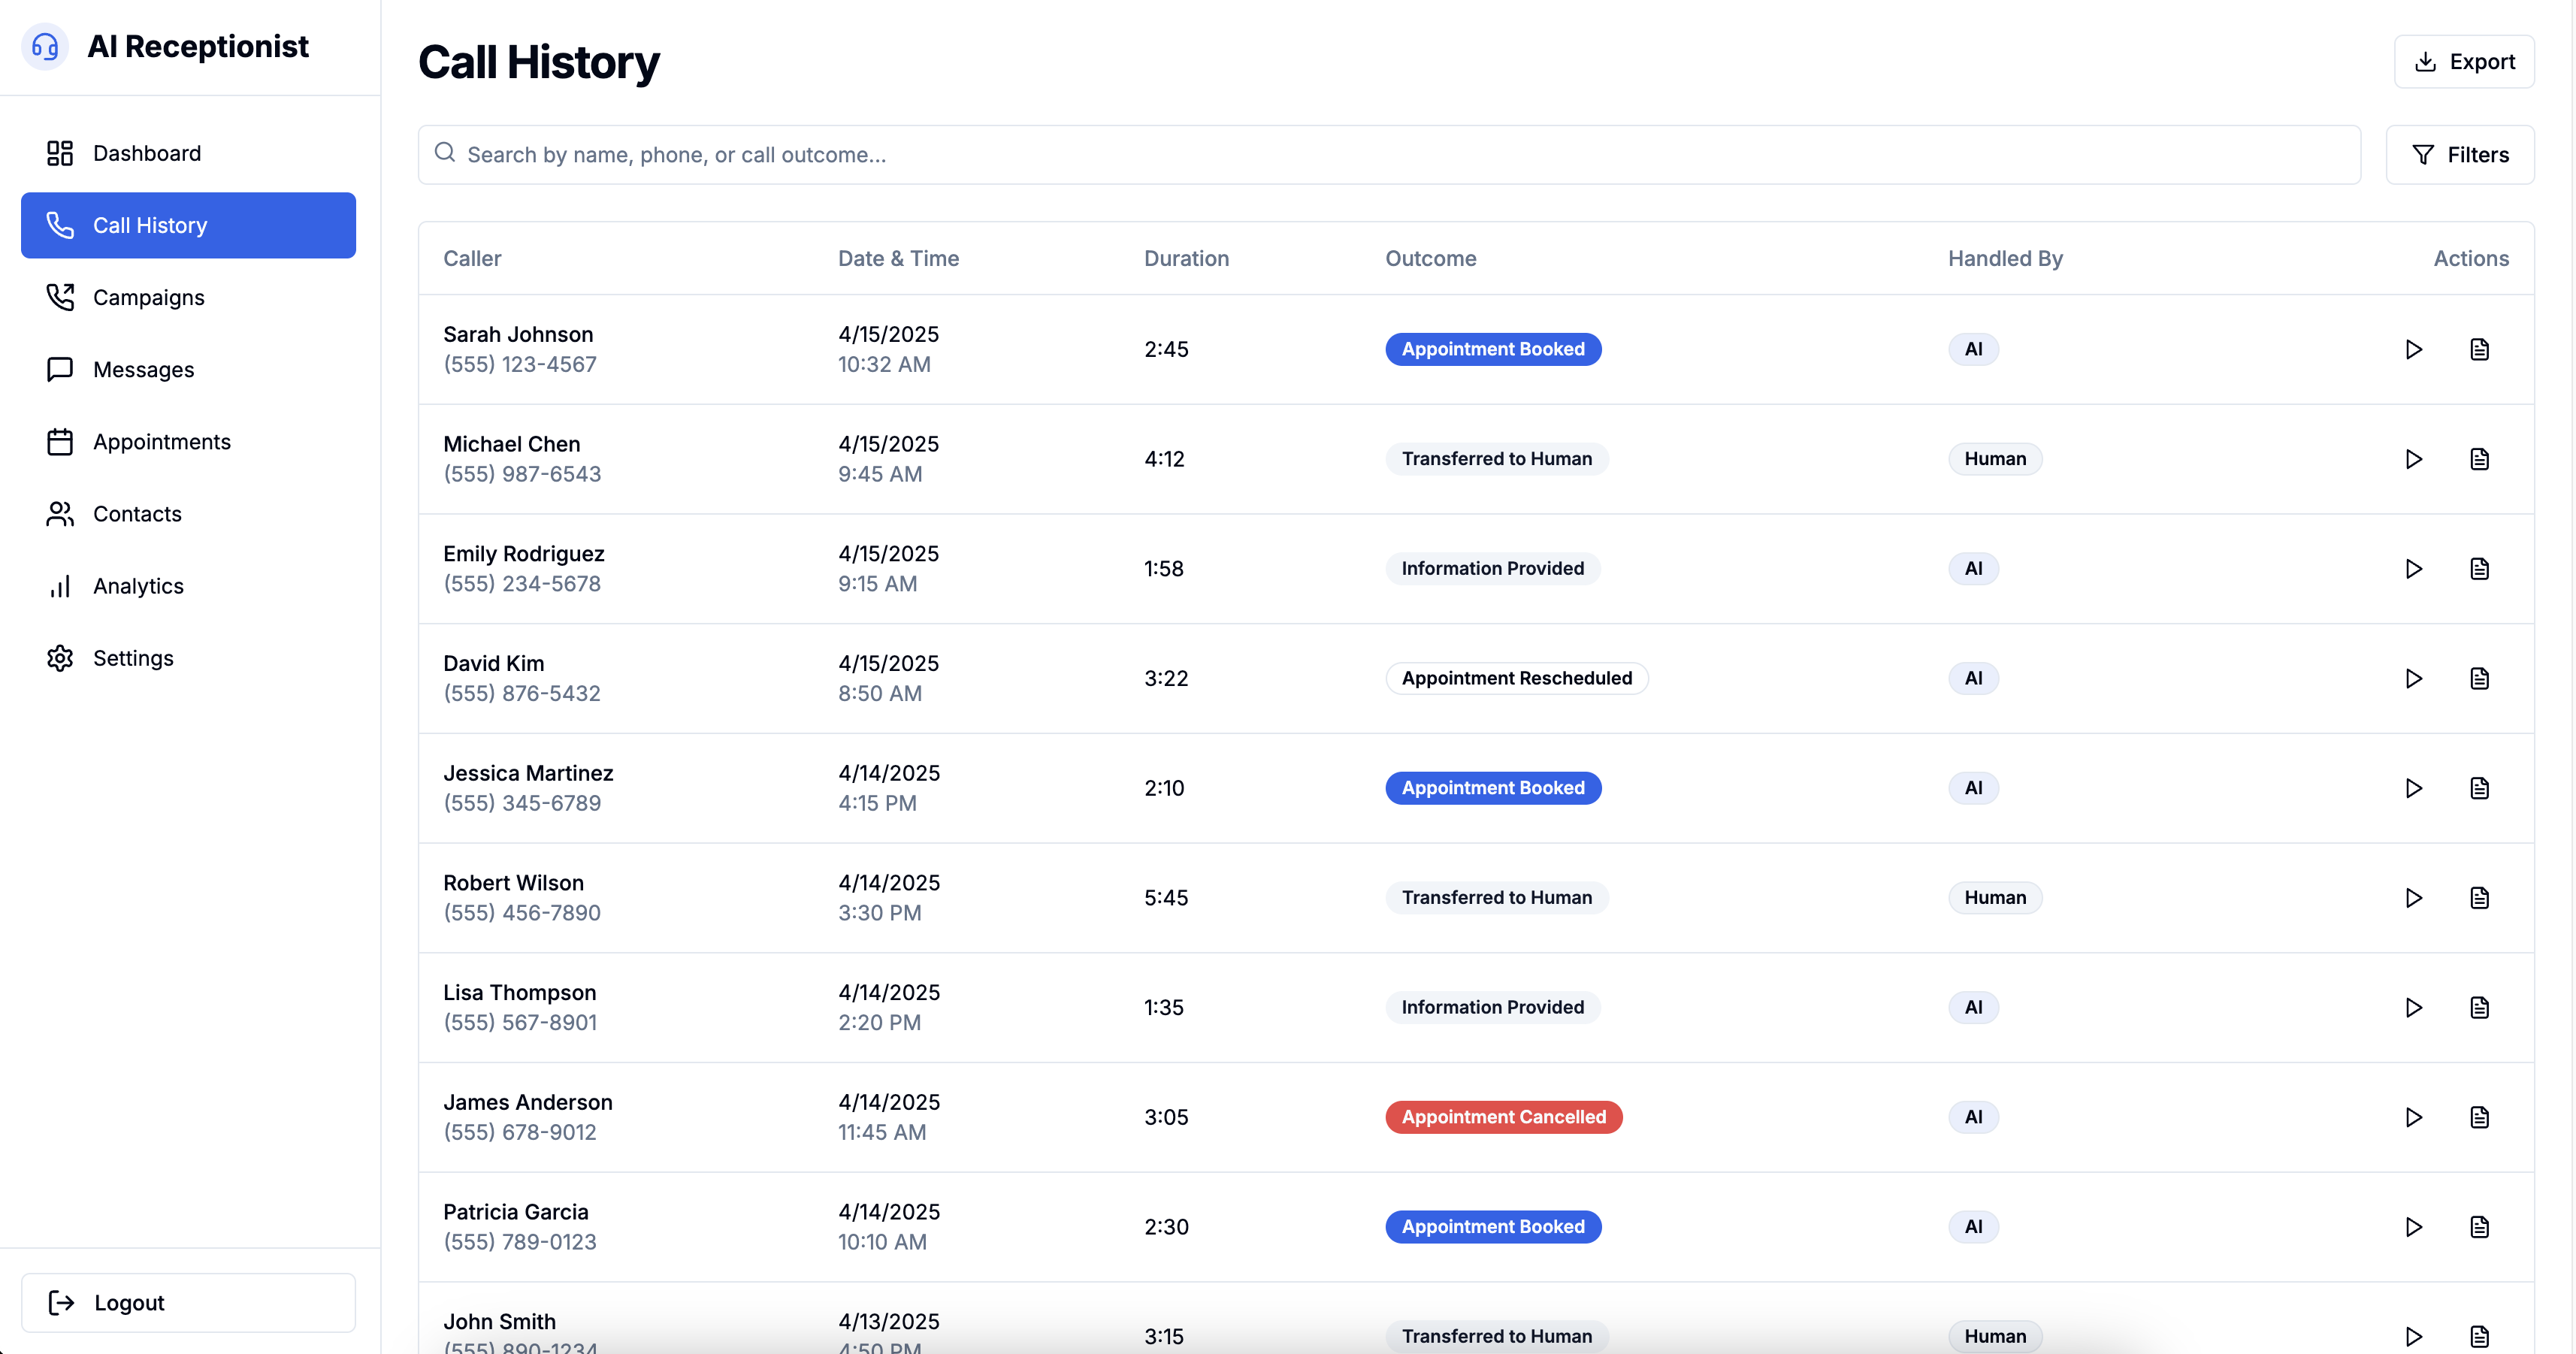The width and height of the screenshot is (2576, 1354).
Task: Click the Human badge on Robert Wilson's row
Action: point(1995,897)
